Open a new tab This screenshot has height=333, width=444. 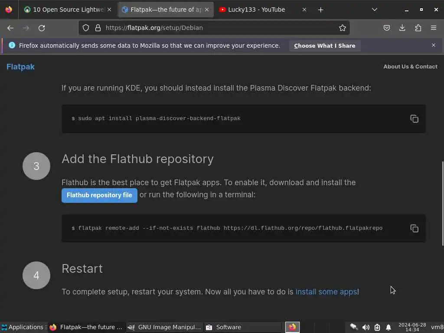pos(320,10)
